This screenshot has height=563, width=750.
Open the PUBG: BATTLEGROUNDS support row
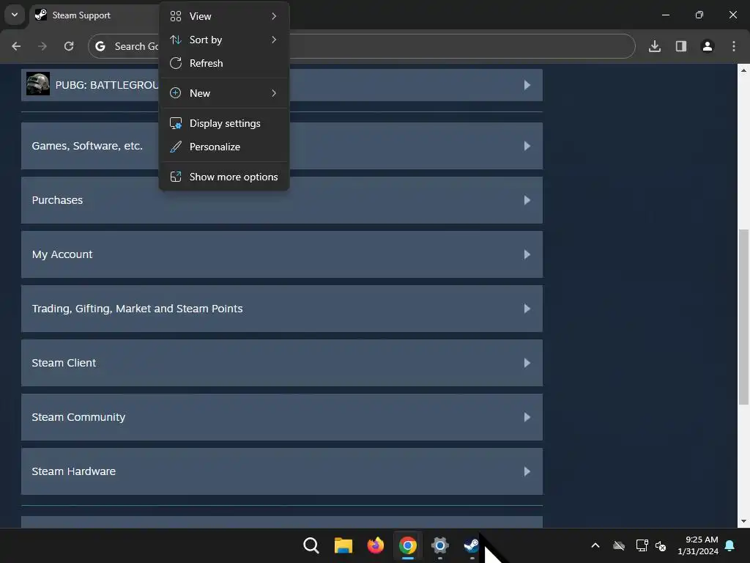[x=282, y=85]
